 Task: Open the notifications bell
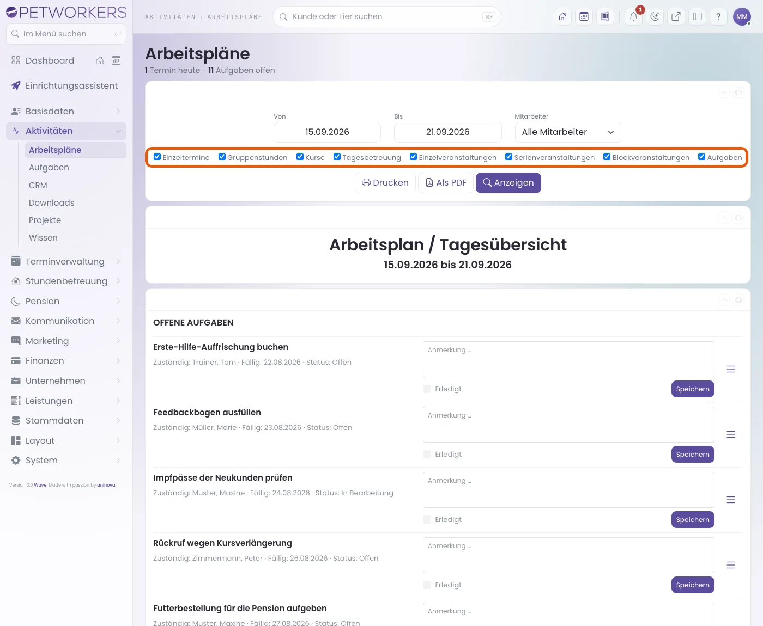coord(634,16)
